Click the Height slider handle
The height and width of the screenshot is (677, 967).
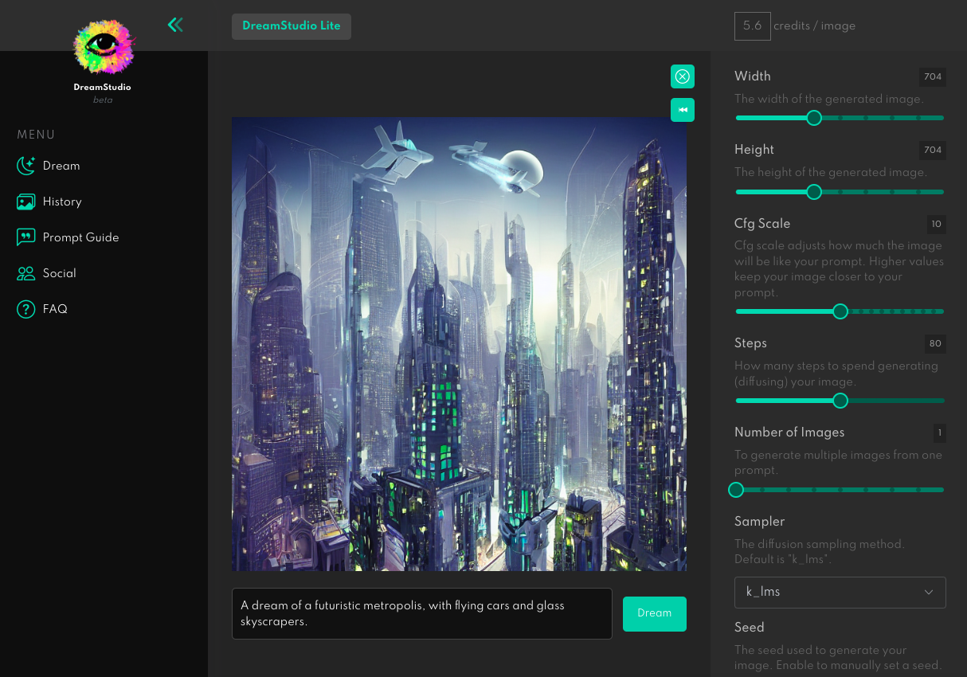pyautogui.click(x=813, y=192)
